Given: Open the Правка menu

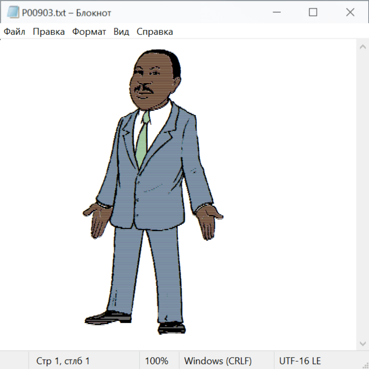Looking at the screenshot, I should (x=48, y=32).
